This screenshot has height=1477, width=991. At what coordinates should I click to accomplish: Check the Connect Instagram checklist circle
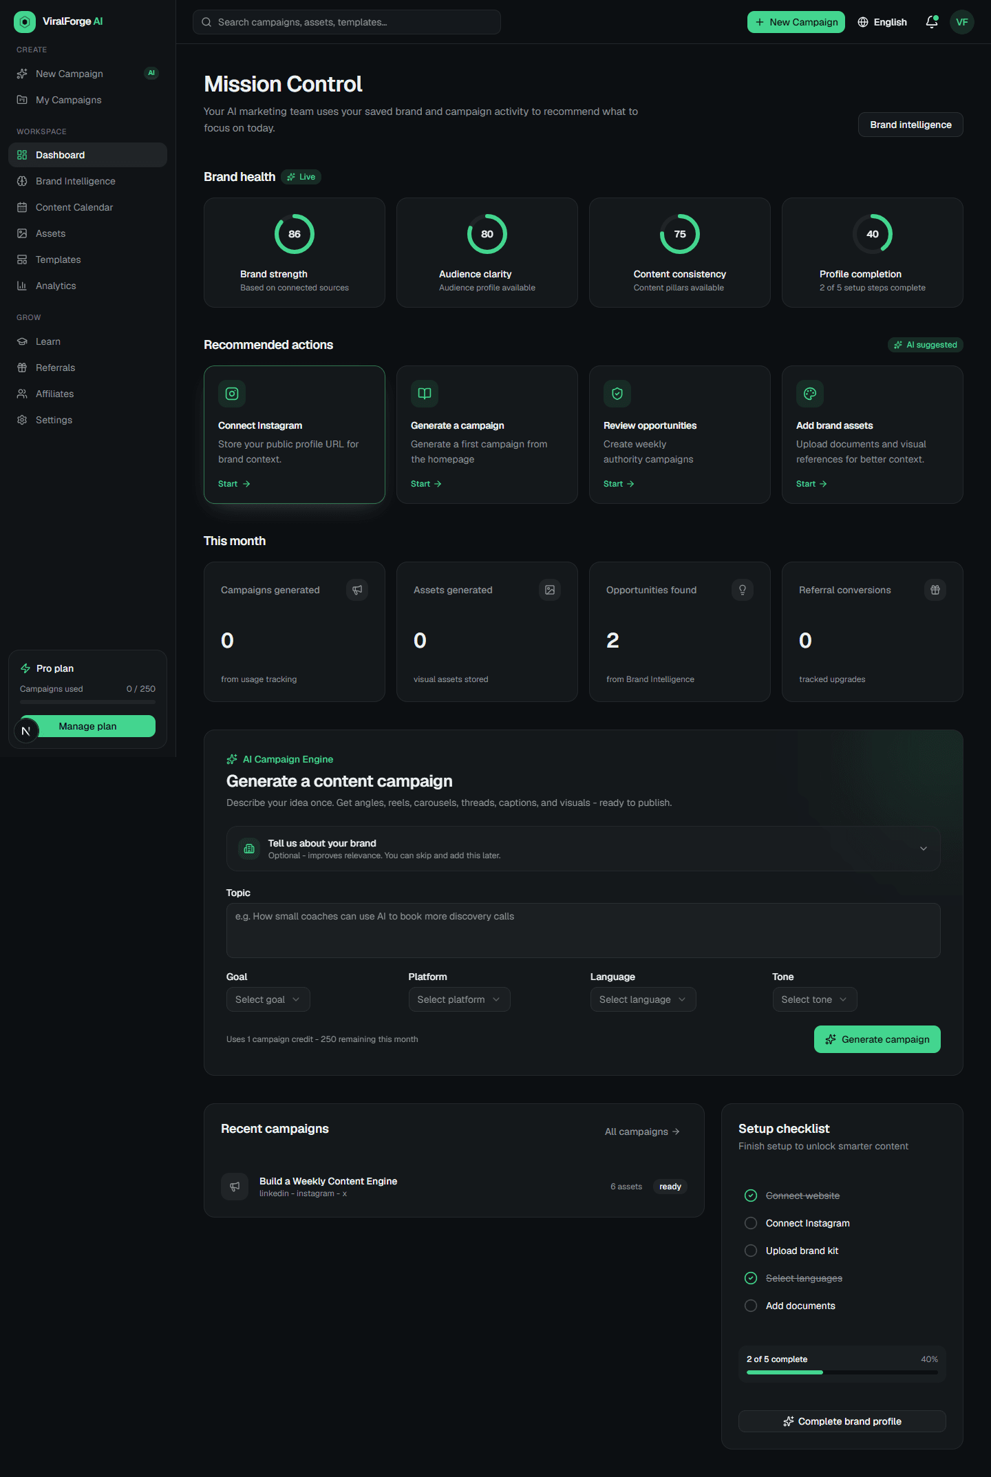[751, 1223]
